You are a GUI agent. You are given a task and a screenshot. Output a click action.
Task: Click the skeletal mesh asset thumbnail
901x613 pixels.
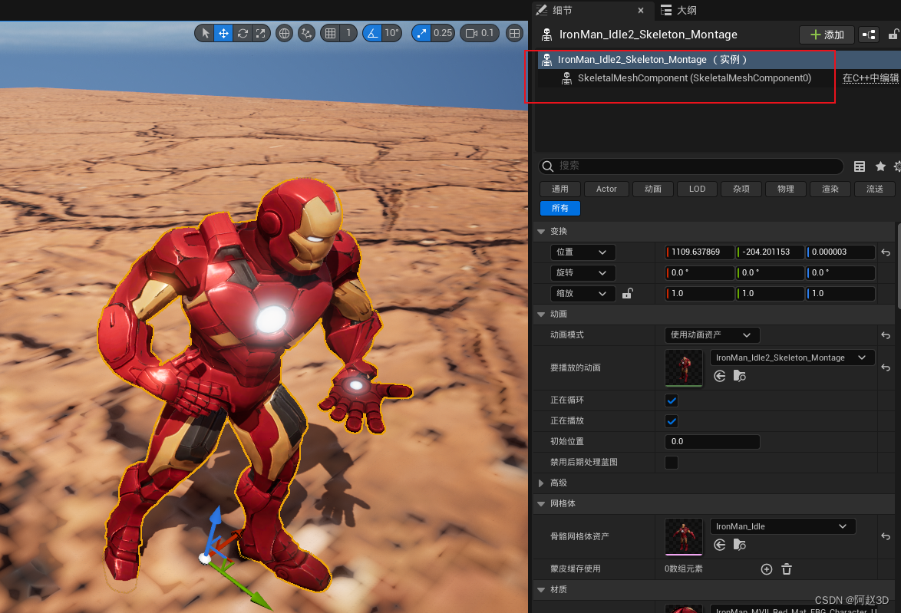(x=684, y=537)
